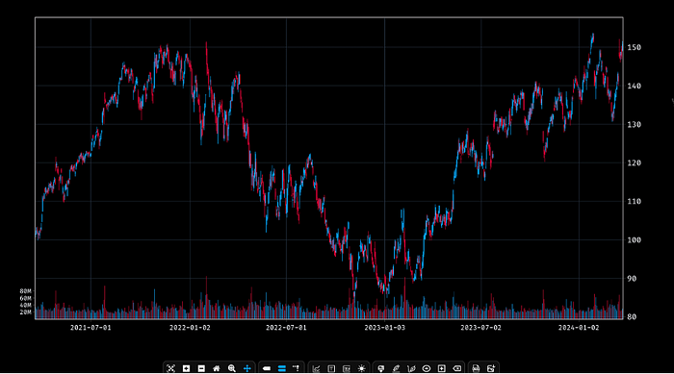Toggle light theme with the sun icon
The height and width of the screenshot is (374, 674).
click(361, 368)
